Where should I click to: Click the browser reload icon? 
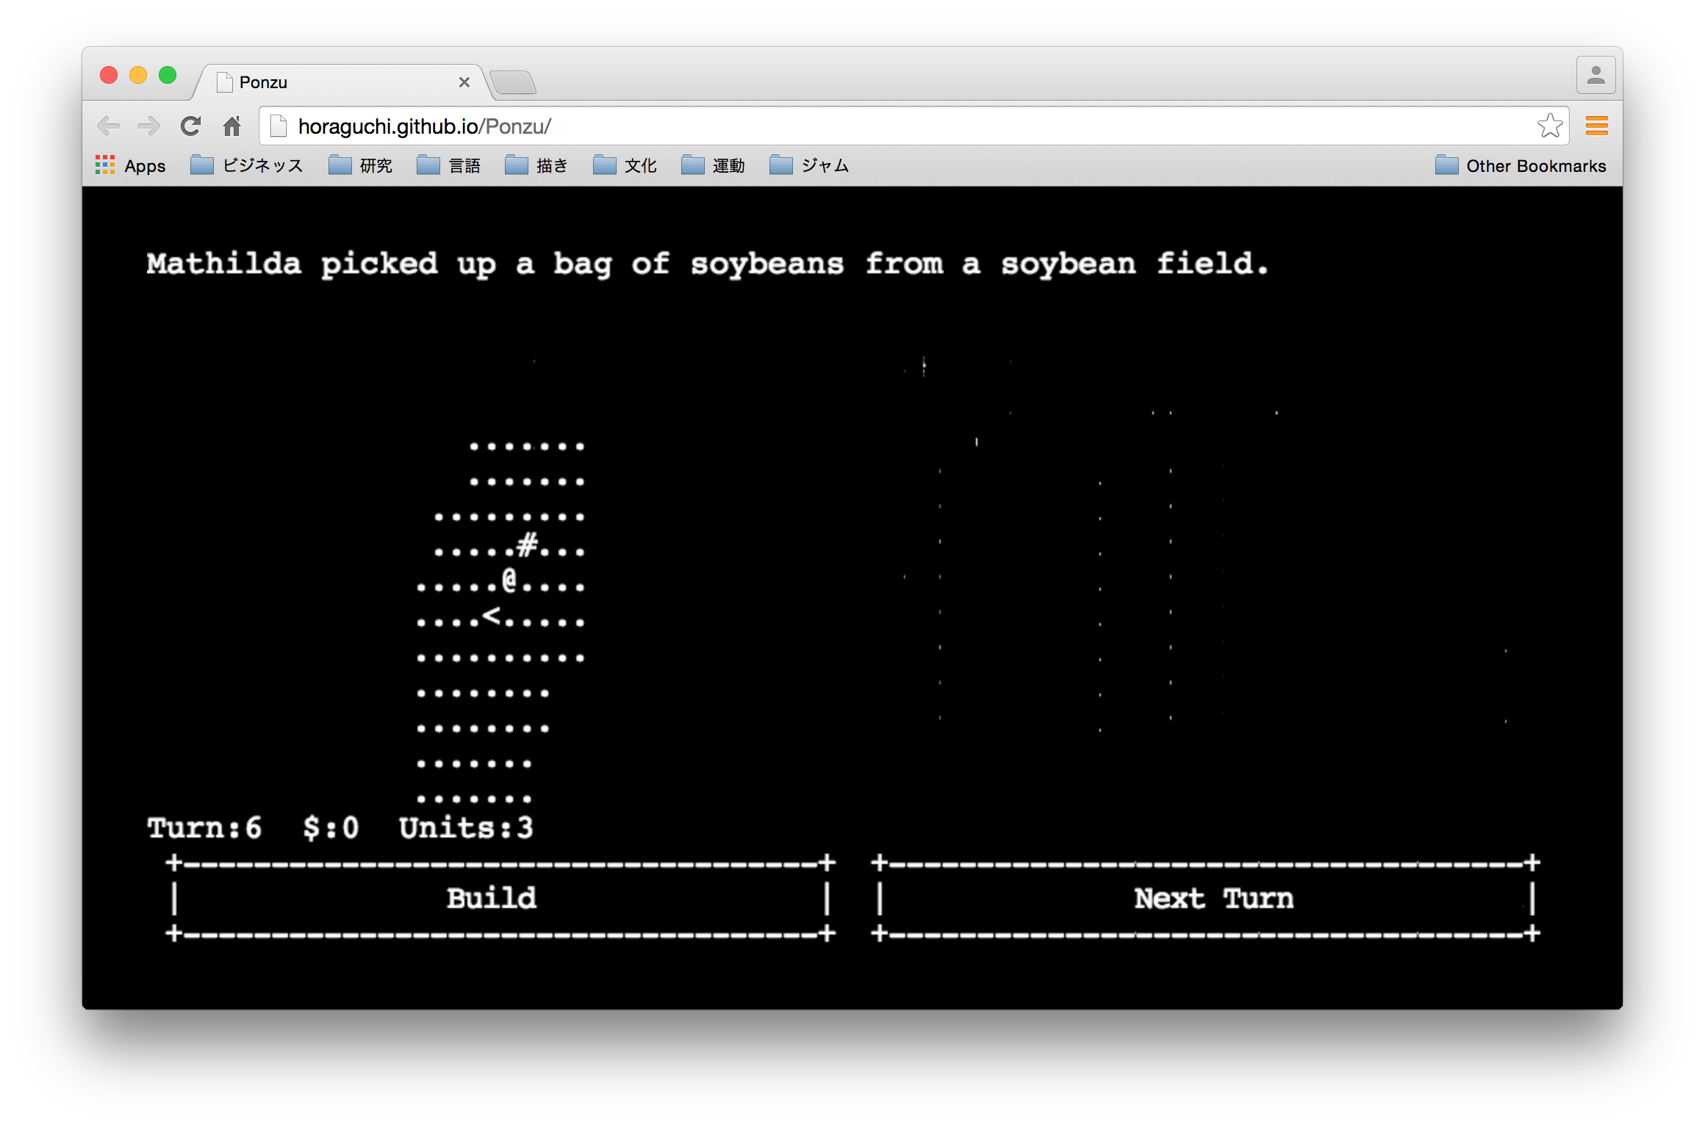[x=190, y=126]
